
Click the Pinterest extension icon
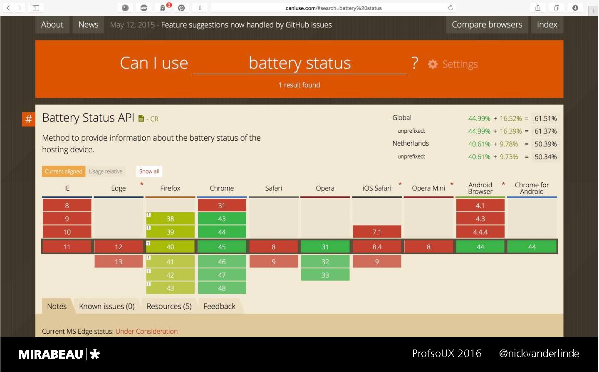181,7
